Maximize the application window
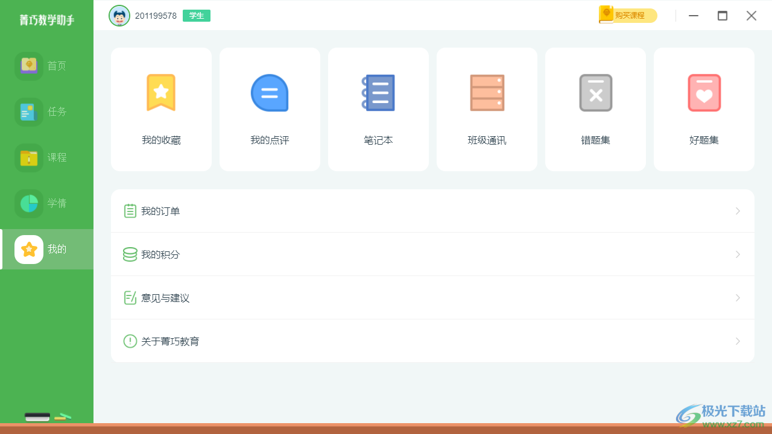 coord(723,16)
